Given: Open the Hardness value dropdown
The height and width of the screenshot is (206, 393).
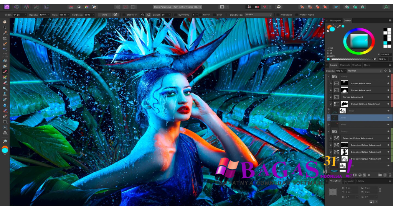Looking at the screenshot, I should pos(93,15).
